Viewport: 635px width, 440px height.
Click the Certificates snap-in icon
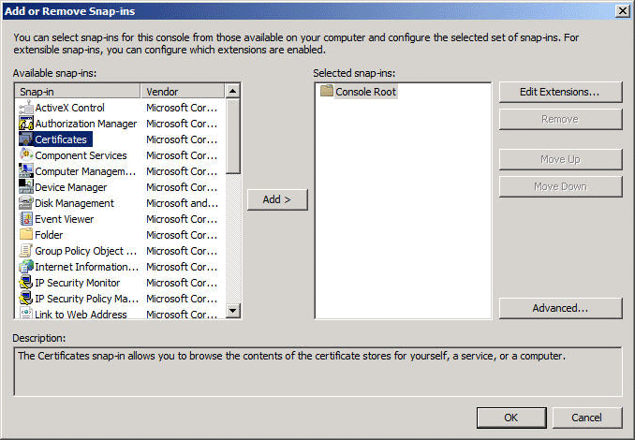26,139
